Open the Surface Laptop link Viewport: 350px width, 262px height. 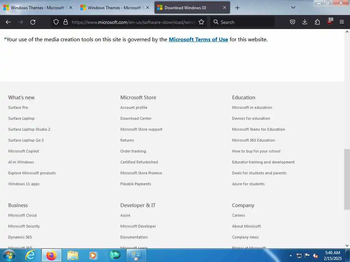pyautogui.click(x=21, y=118)
